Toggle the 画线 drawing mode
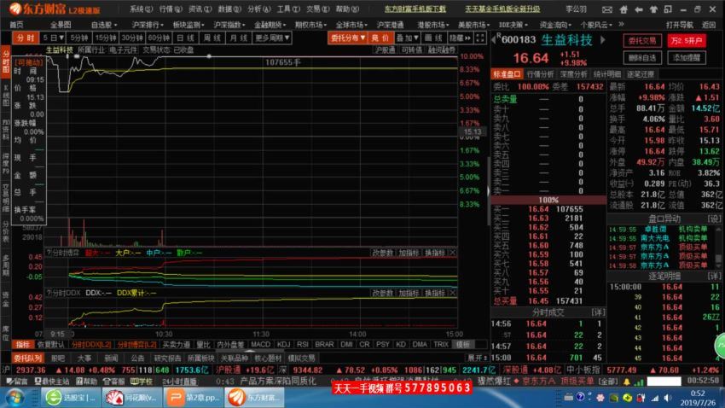Image resolution: width=725 pixels, height=408 pixels. pyautogui.click(x=434, y=38)
